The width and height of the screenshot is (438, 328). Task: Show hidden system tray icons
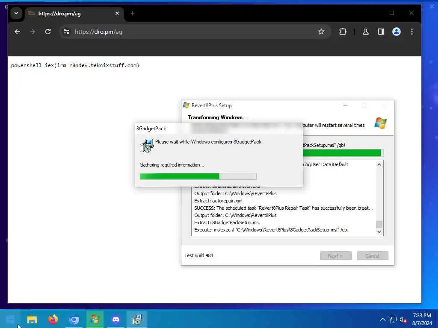(x=383, y=319)
